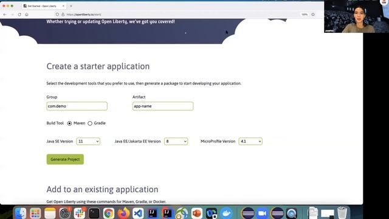Viewport: 389px width, 219px height.
Task: Open the MicroProfile Version dropdown
Action: [250, 141]
